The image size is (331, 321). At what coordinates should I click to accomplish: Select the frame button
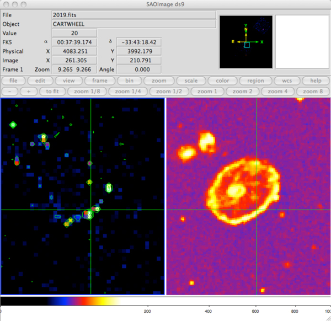point(100,81)
